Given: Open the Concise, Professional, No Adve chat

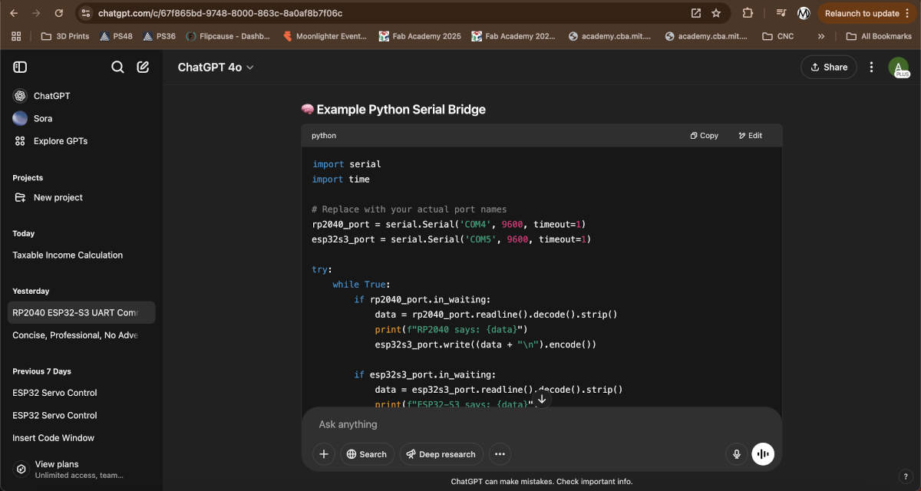Looking at the screenshot, I should [81, 335].
